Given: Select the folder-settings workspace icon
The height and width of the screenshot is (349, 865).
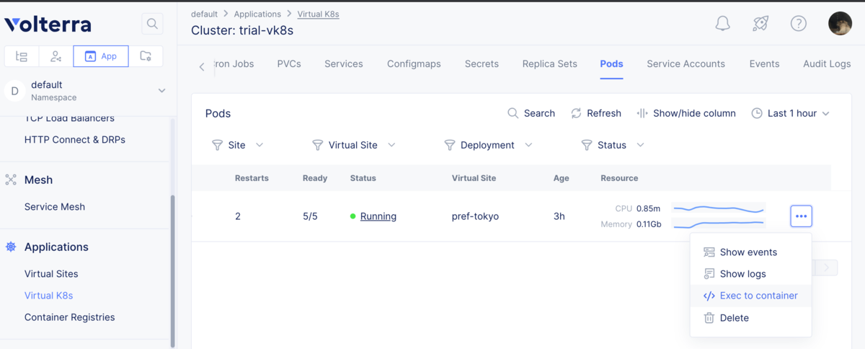Looking at the screenshot, I should pos(146,56).
